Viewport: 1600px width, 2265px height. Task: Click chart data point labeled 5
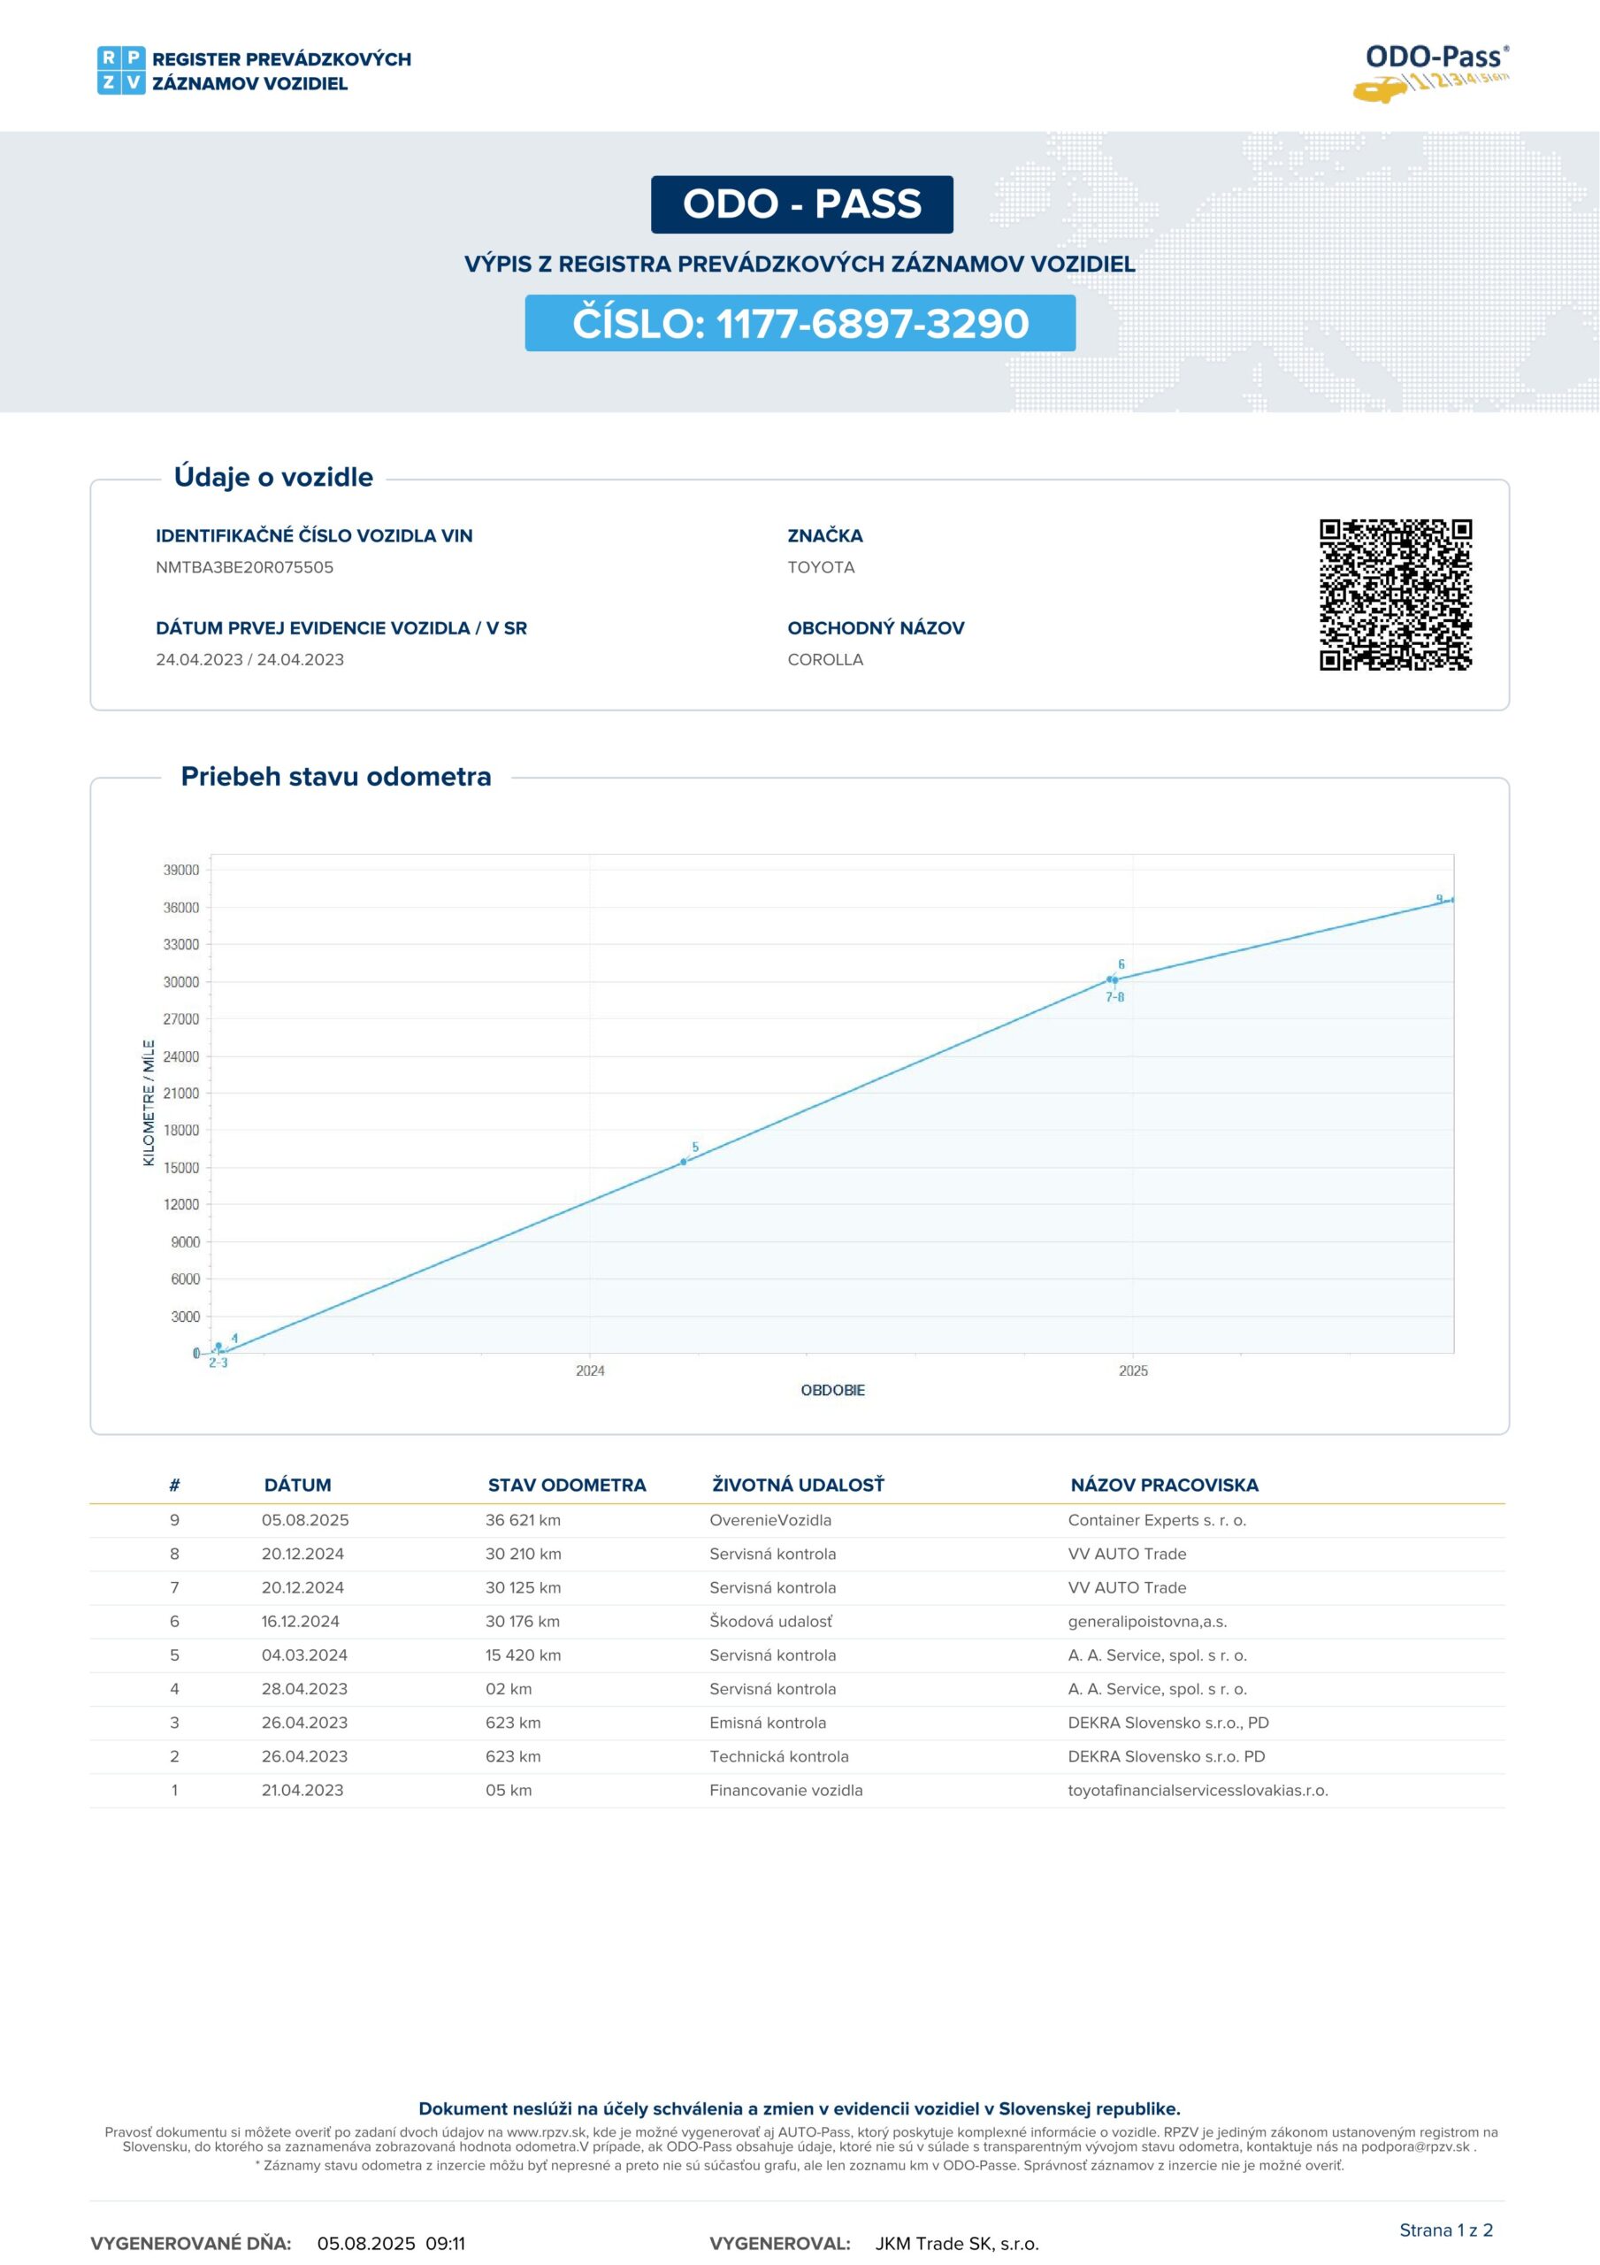[684, 1161]
